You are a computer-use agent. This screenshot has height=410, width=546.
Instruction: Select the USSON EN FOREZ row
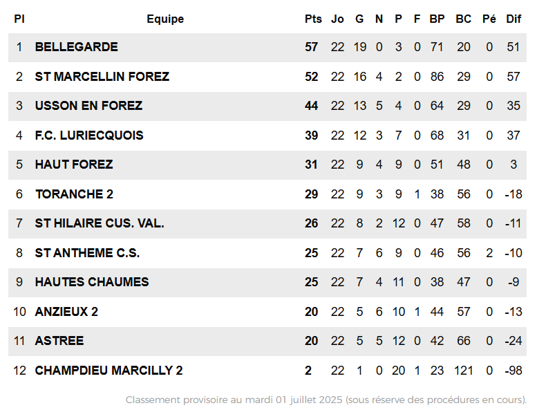click(267, 106)
